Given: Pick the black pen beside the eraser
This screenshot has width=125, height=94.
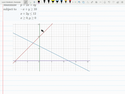Looking at the screenshot, I should (44, 2).
